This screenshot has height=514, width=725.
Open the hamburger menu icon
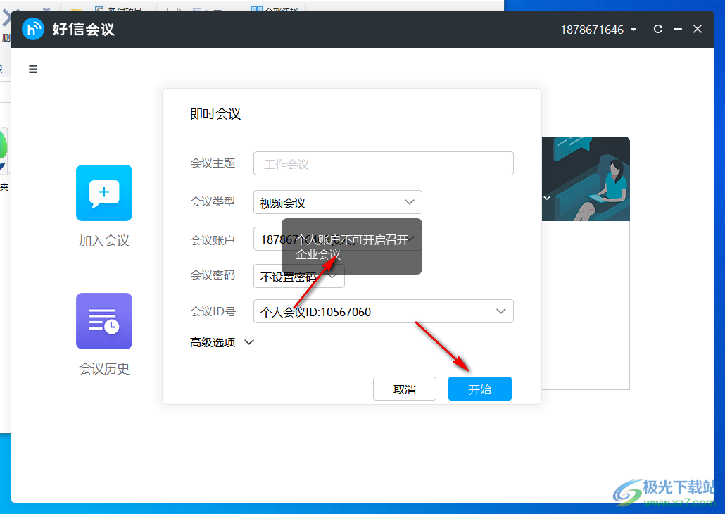point(33,69)
